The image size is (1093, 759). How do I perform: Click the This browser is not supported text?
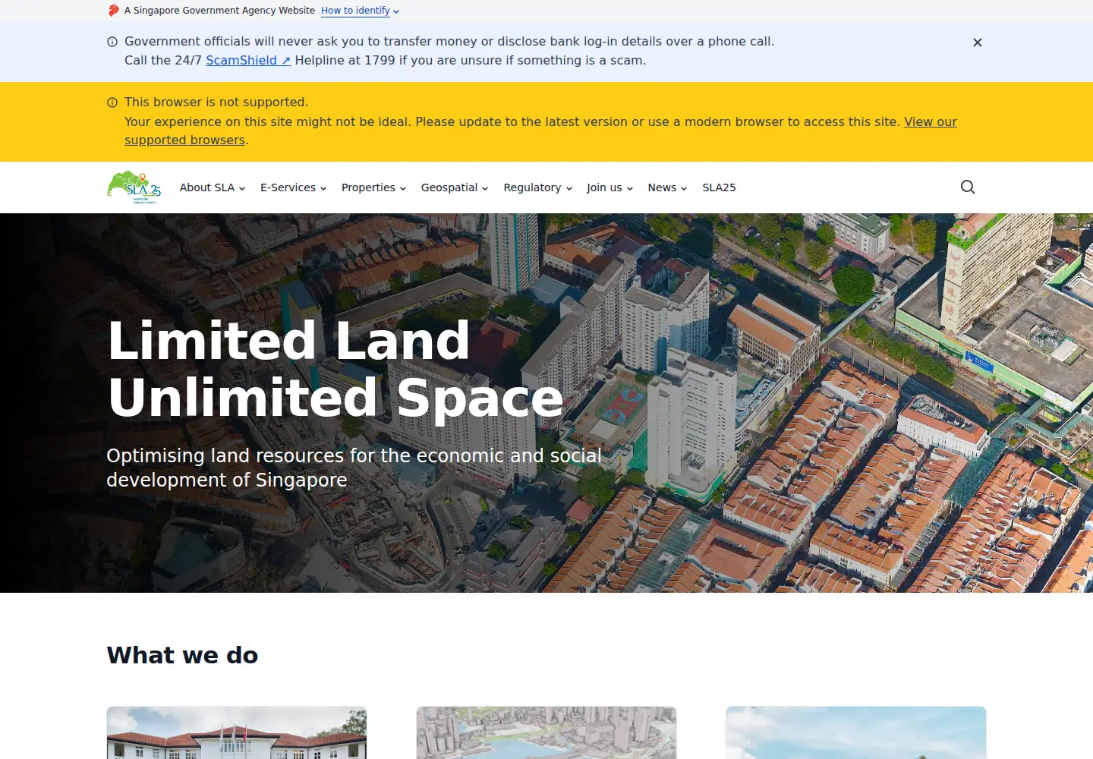pos(216,102)
